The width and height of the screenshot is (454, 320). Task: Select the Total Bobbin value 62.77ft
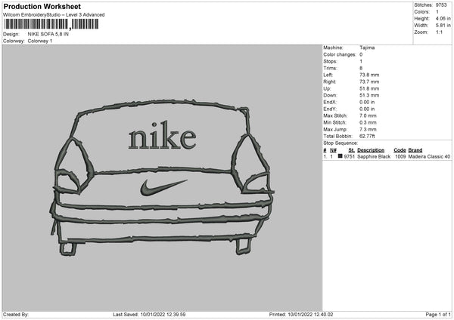tap(367, 137)
